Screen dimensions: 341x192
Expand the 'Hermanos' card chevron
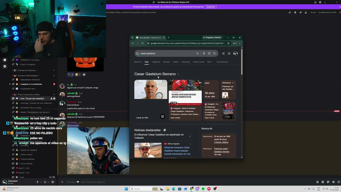click(x=233, y=83)
